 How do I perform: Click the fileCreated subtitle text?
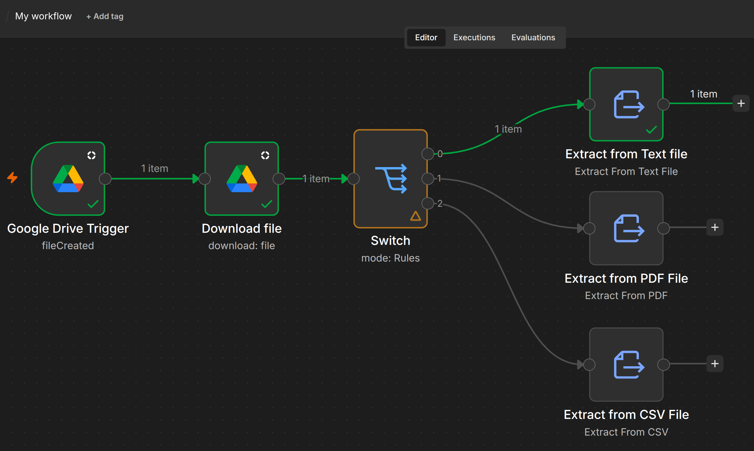tap(68, 245)
